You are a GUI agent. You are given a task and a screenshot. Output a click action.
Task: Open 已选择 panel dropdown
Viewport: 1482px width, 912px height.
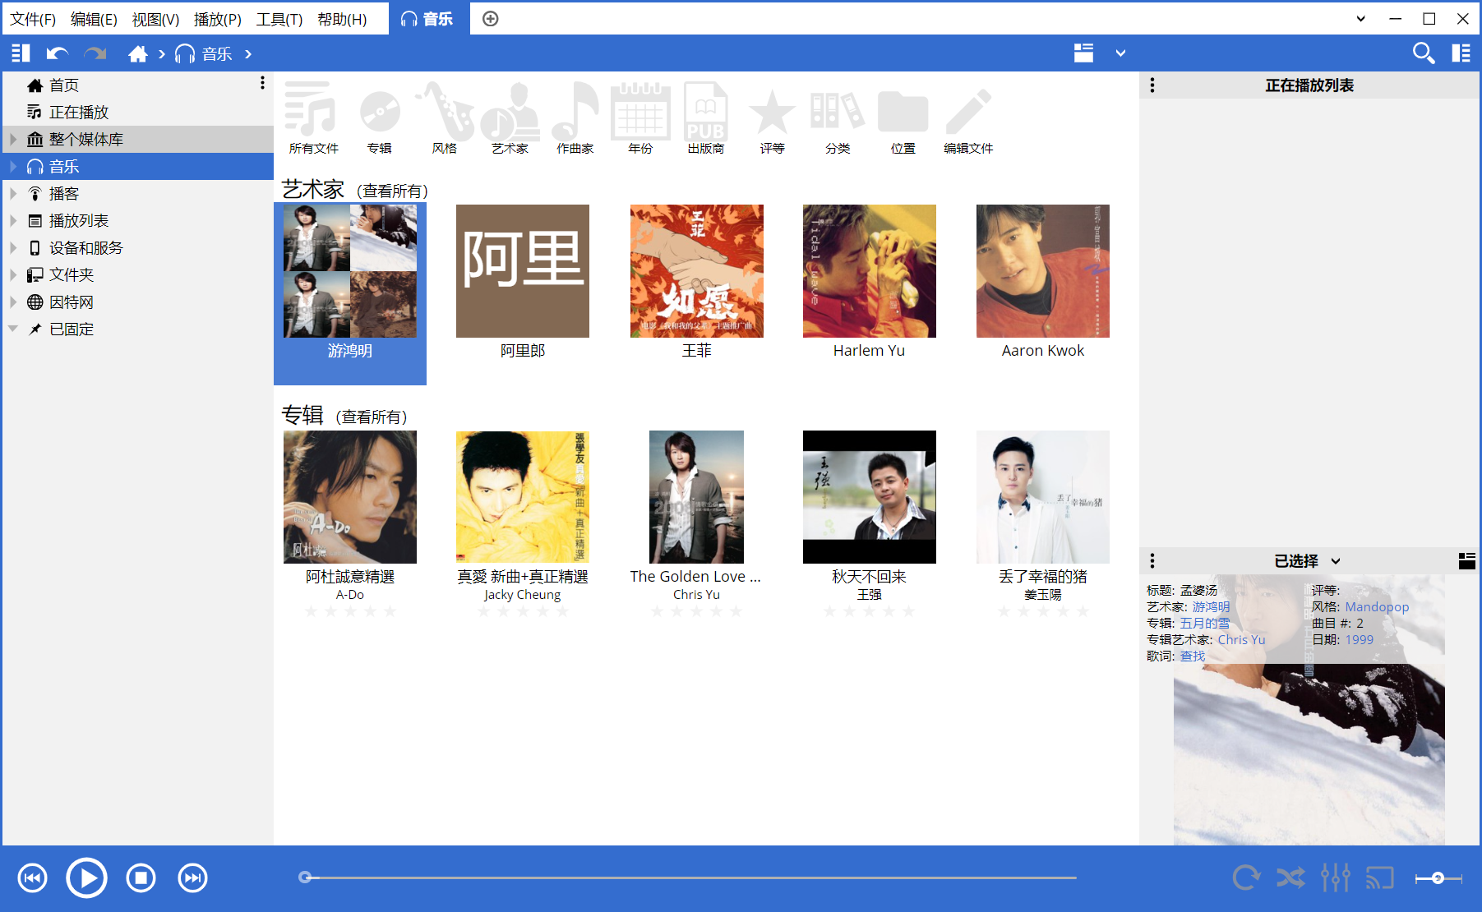pyautogui.click(x=1336, y=561)
